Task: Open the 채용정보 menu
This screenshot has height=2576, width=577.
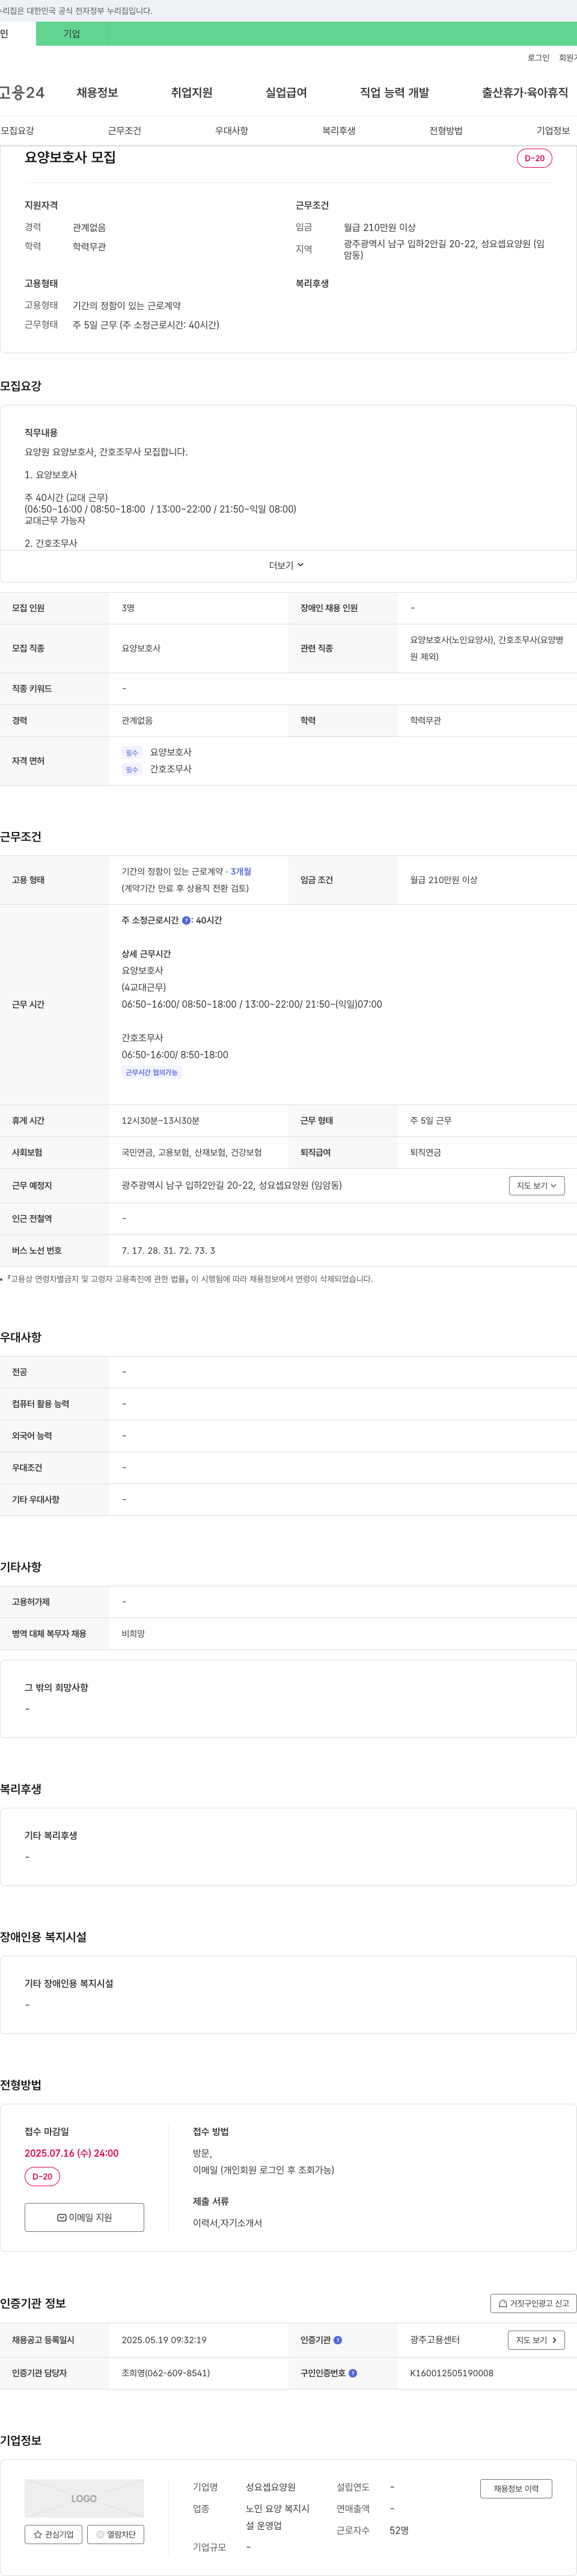Action: (97, 93)
